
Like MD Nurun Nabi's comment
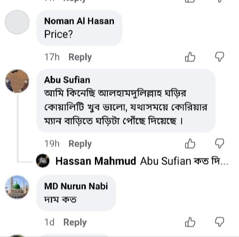click(190, 222)
